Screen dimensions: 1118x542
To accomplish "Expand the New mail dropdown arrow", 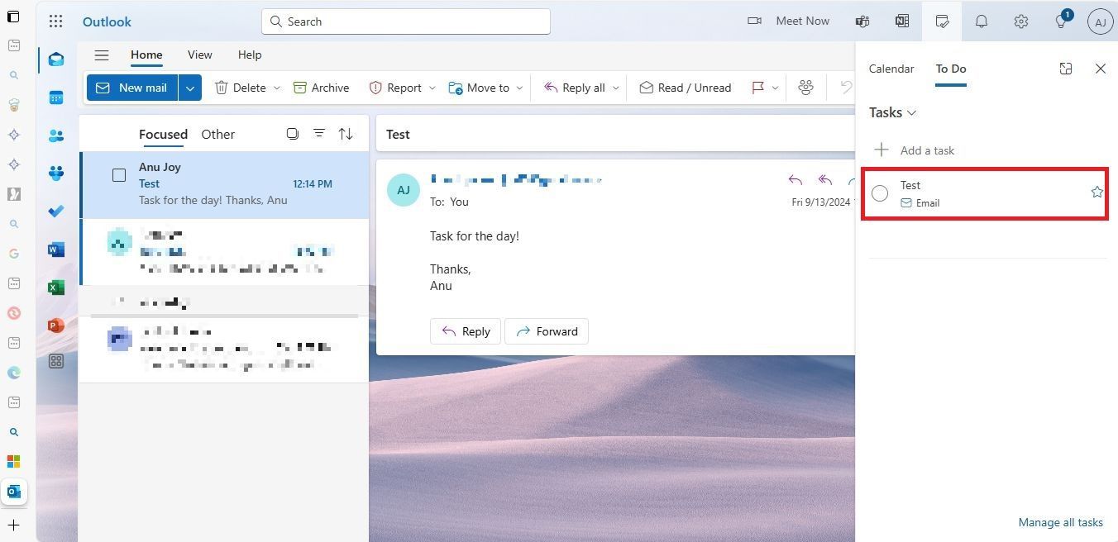I will click(190, 88).
